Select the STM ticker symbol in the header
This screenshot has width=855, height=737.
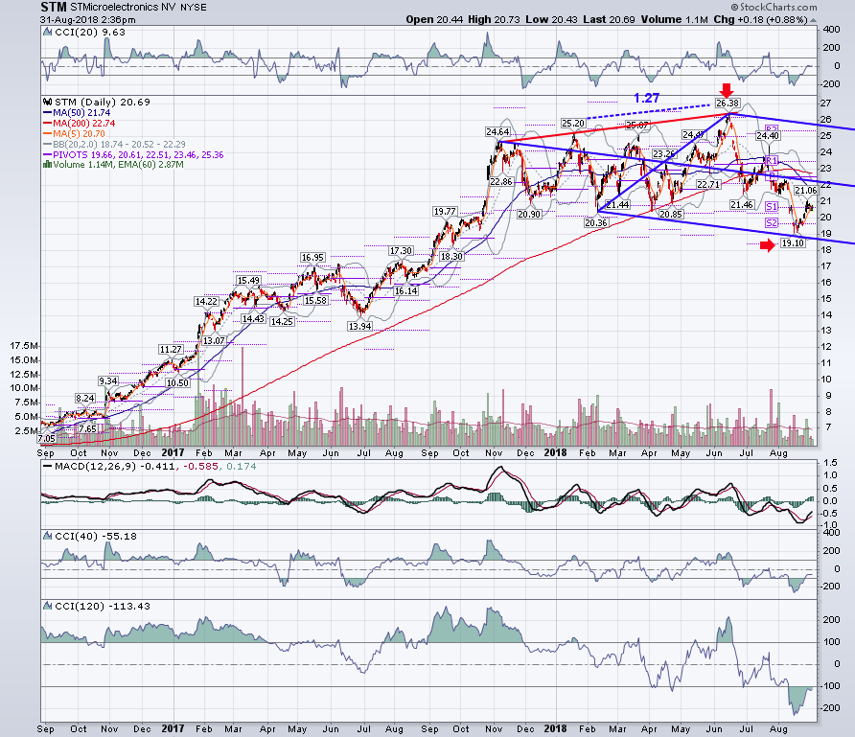54,7
